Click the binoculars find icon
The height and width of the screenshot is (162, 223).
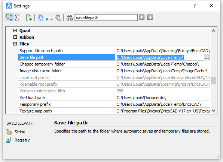(70, 18)
